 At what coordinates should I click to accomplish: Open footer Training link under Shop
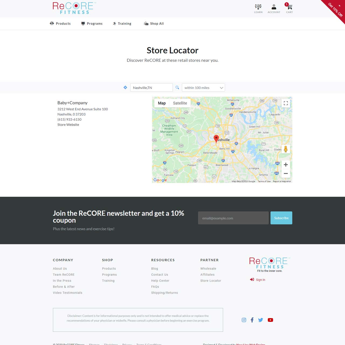[108, 281]
